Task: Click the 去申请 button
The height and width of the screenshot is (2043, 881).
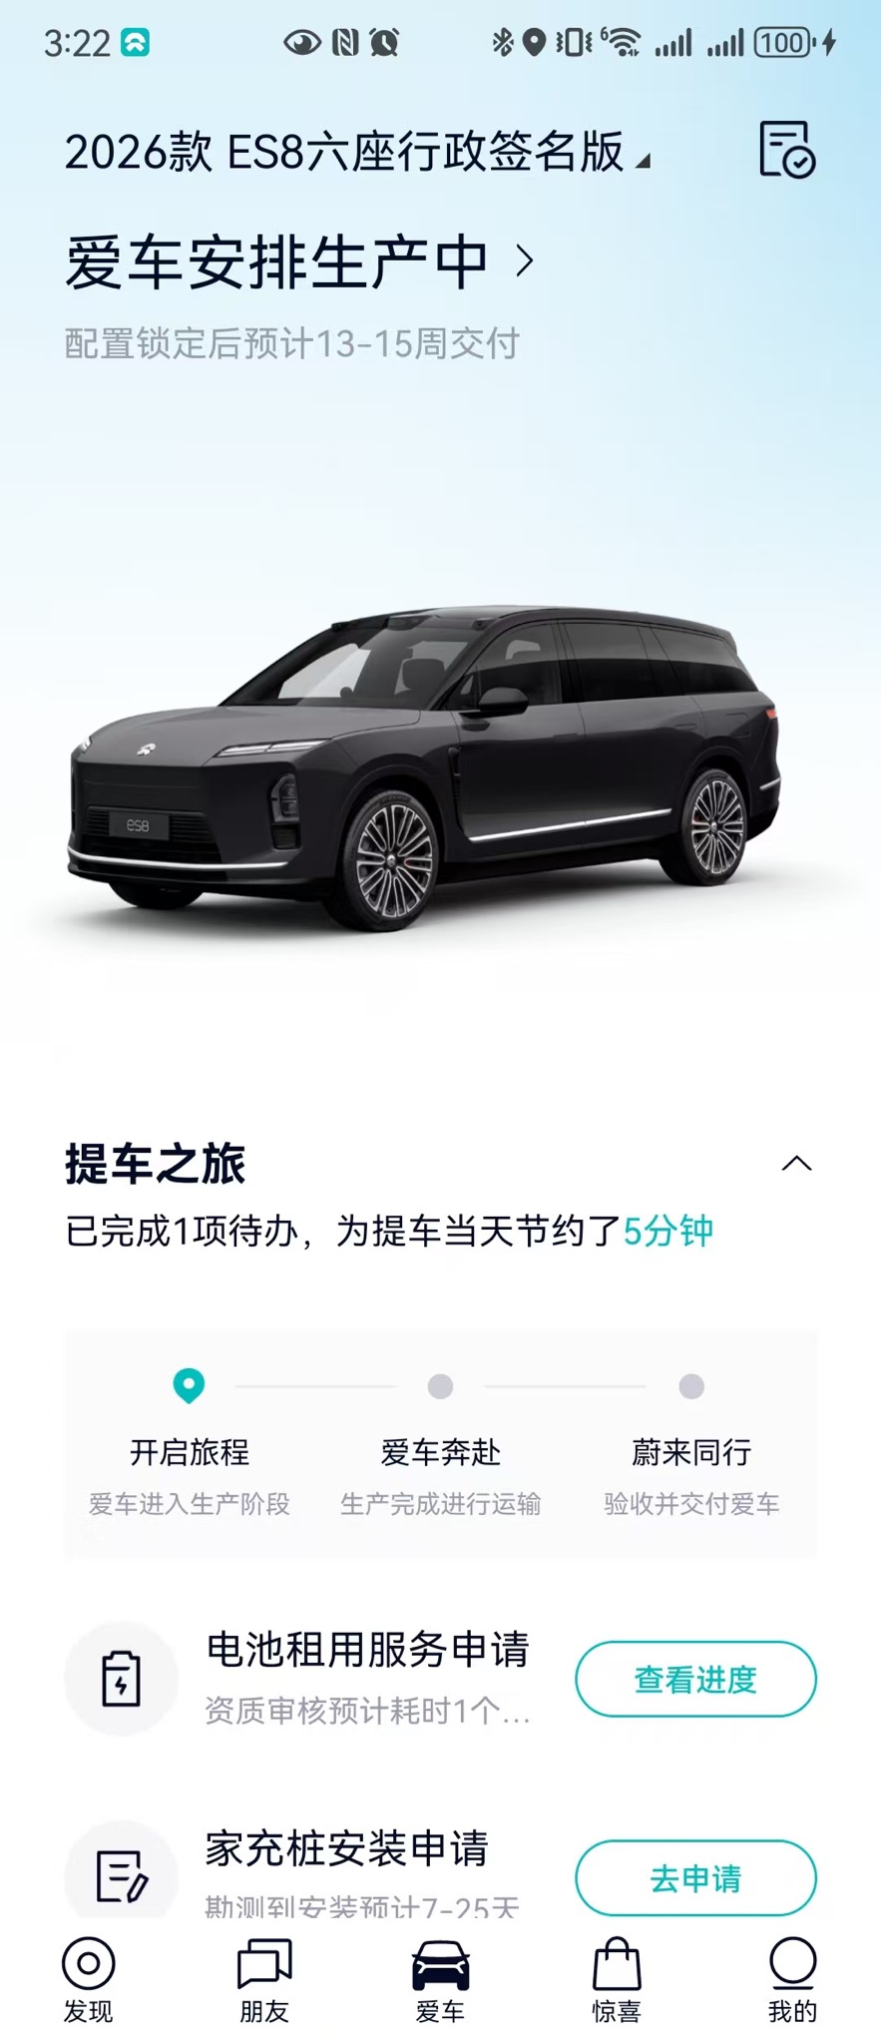Action: tap(695, 1878)
